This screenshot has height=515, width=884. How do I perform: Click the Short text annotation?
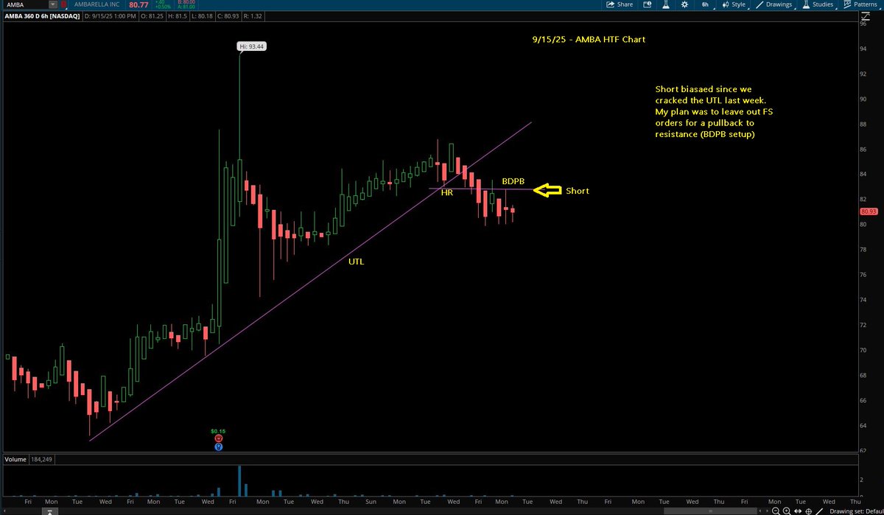577,191
